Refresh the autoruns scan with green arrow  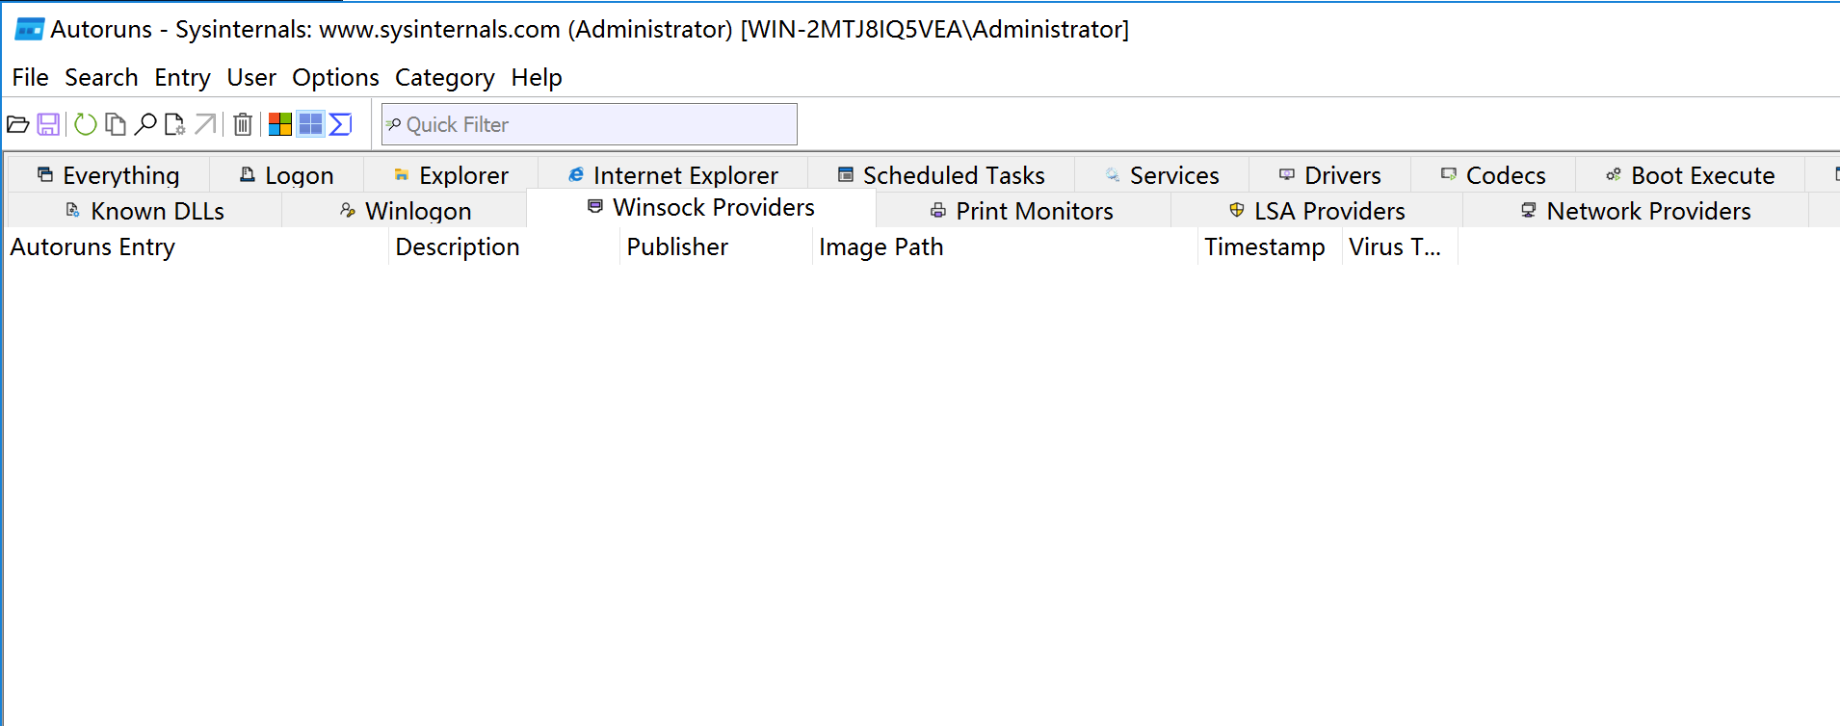86,124
